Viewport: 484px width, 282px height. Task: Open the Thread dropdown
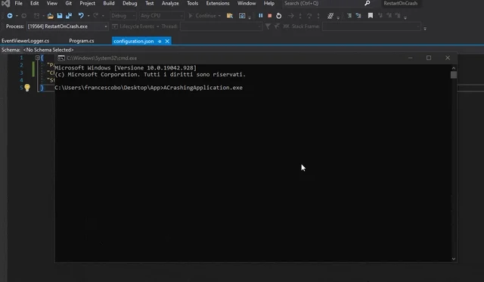pos(221,26)
